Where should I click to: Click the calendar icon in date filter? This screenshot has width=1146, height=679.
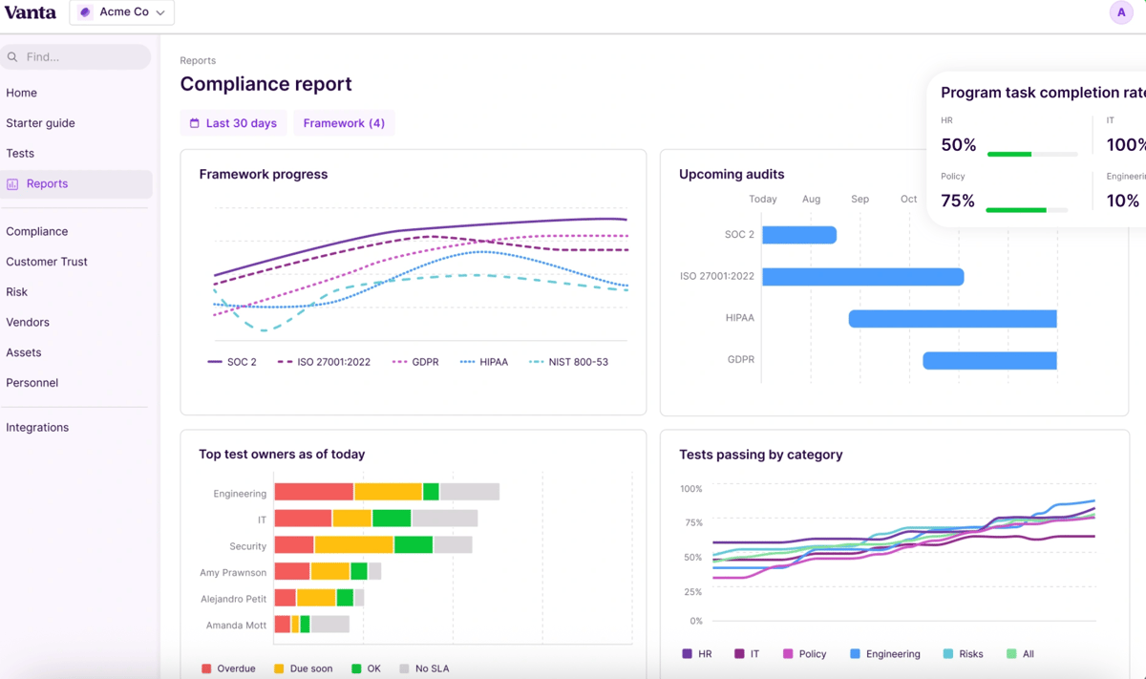pyautogui.click(x=195, y=123)
